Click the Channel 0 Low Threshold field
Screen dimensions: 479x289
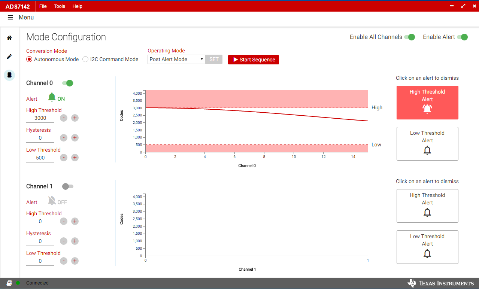[40, 158]
